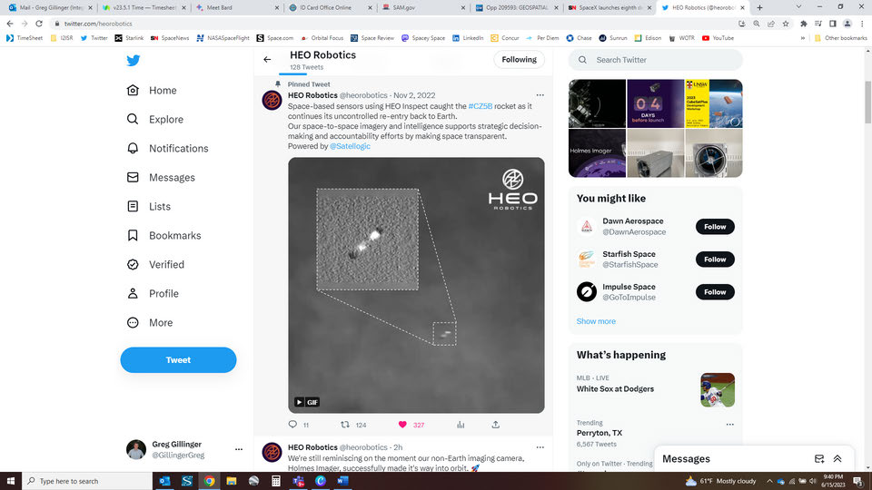Image resolution: width=872 pixels, height=490 pixels.
Task: Click the Chrome icon in the taskbar
Action: (209, 481)
